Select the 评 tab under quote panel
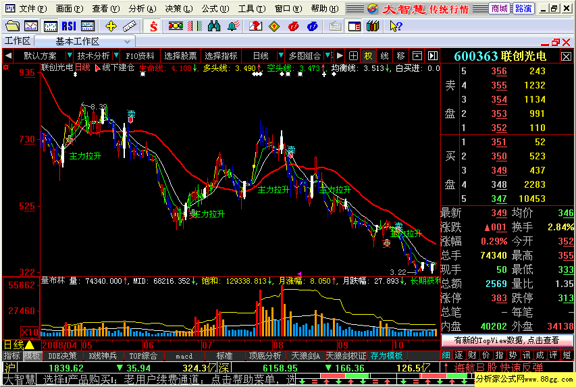Viewport: 576px width, 387px height. 553,355
